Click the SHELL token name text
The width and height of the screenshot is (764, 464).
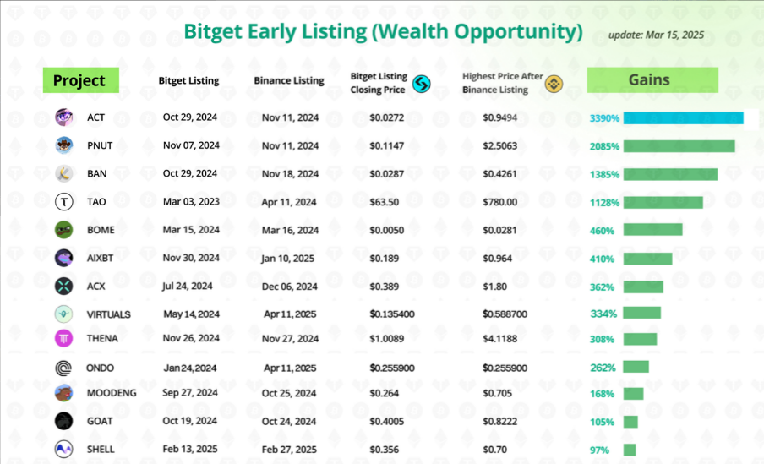[100, 450]
